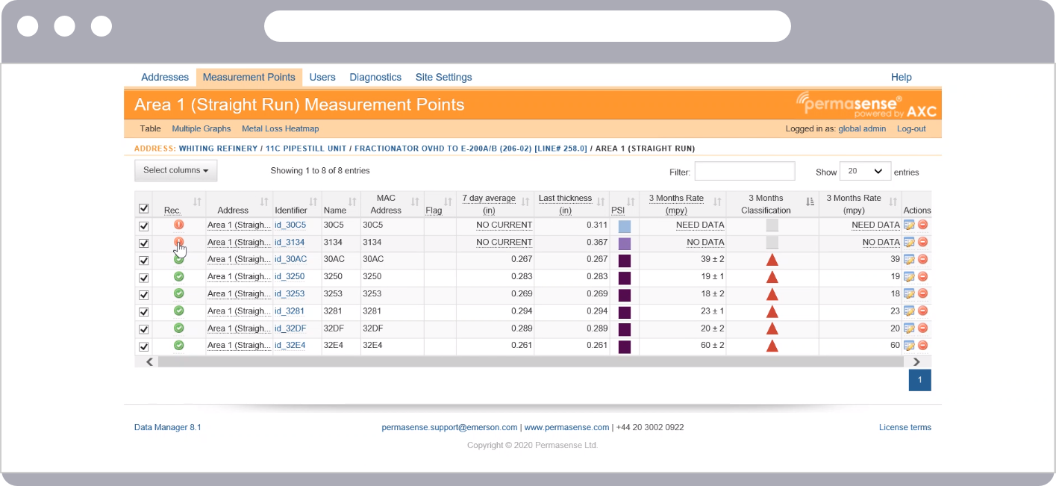Image resolution: width=1056 pixels, height=486 pixels.
Task: Open the id_30AC identifier link
Action: point(290,259)
